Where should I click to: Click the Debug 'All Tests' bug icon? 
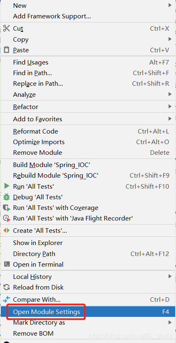pos(7,197)
